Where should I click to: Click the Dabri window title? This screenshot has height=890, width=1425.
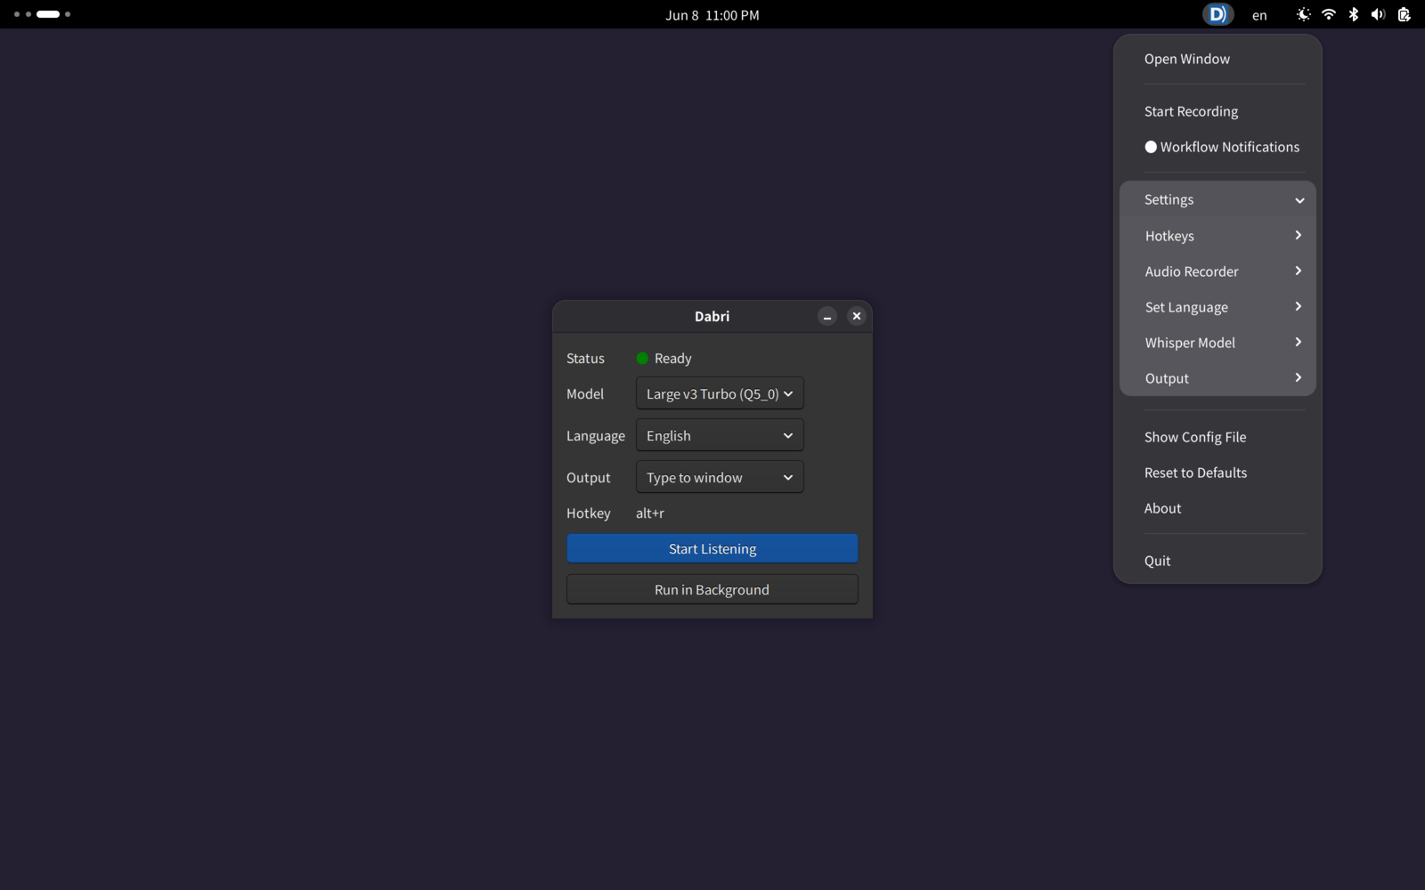tap(712, 316)
